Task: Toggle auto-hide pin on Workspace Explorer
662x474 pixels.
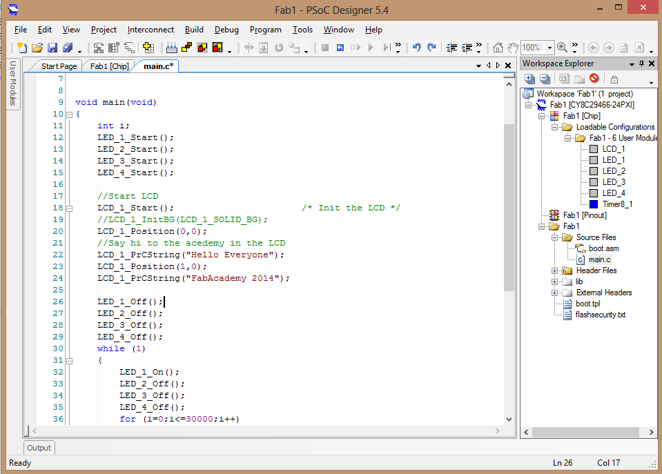Action: tap(641, 63)
